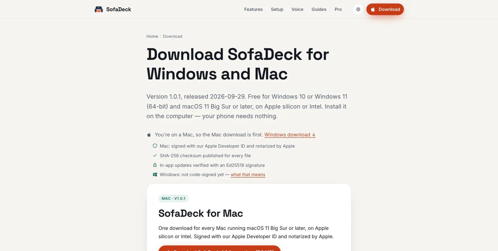Click the 'Version 1.0.1, released 2026-09-29' paragraph
The image size is (498, 251).
click(x=247, y=106)
